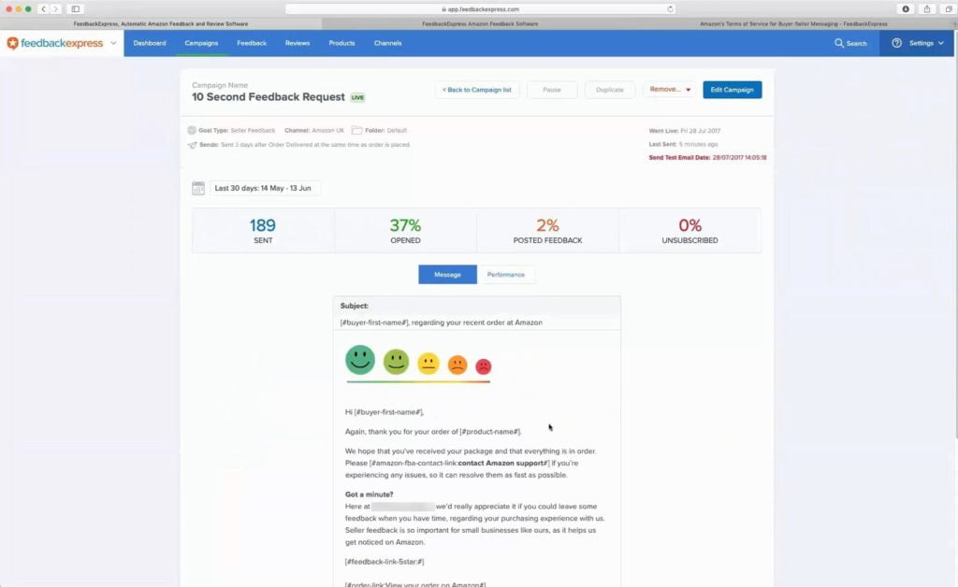Click the Send Test Email Date text
This screenshot has width=958, height=587.
point(707,157)
